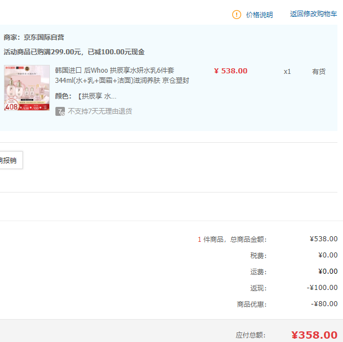Click promotion text 已减100.00元现金

116,52
